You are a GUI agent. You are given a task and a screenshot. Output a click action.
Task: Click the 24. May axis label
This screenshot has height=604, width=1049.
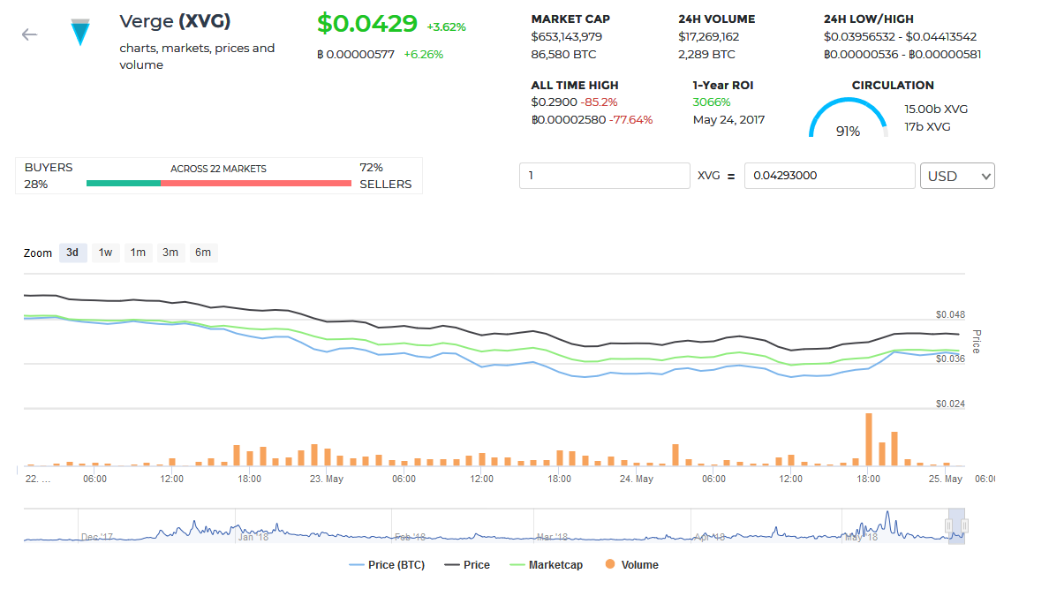(637, 479)
